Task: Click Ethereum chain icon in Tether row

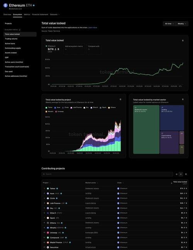Action: [x=119, y=189]
